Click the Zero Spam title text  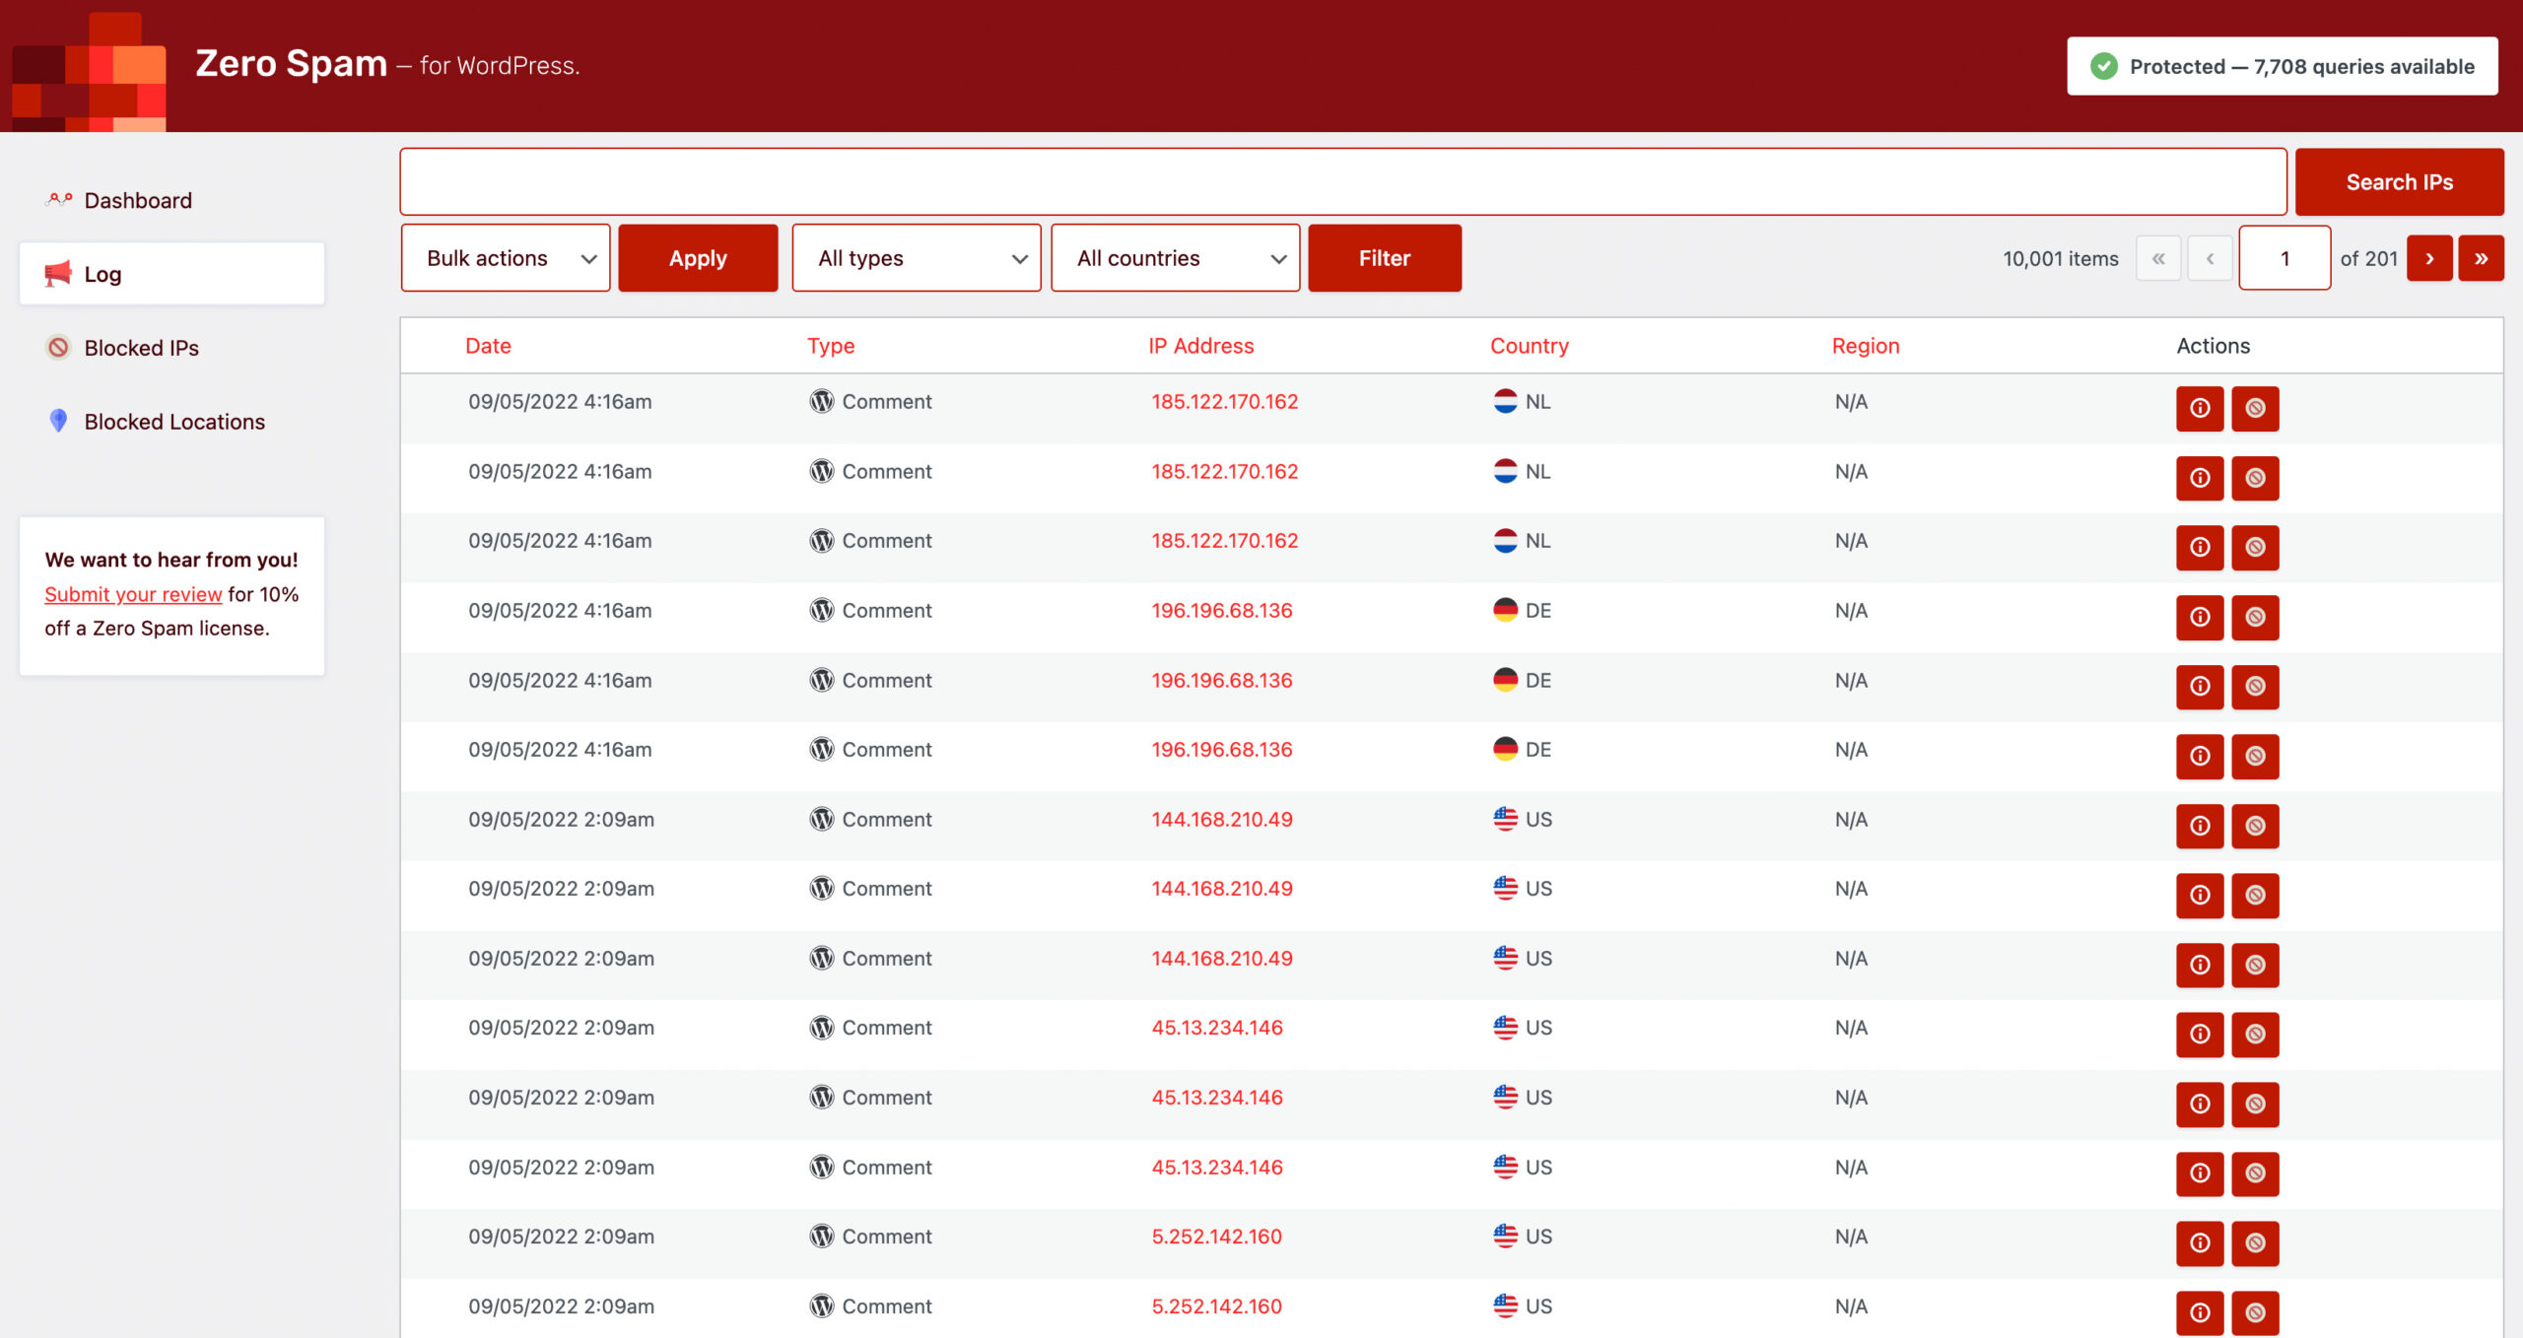[291, 63]
